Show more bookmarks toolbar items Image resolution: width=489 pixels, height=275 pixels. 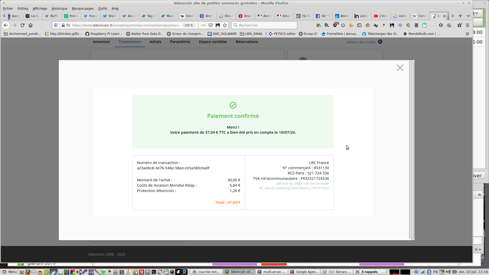click(467, 34)
